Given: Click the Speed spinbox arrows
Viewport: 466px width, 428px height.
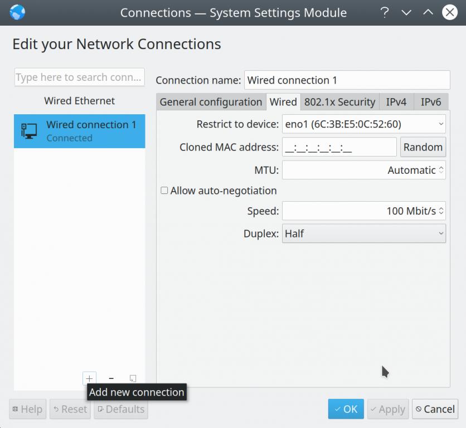Looking at the screenshot, I should click(441, 211).
